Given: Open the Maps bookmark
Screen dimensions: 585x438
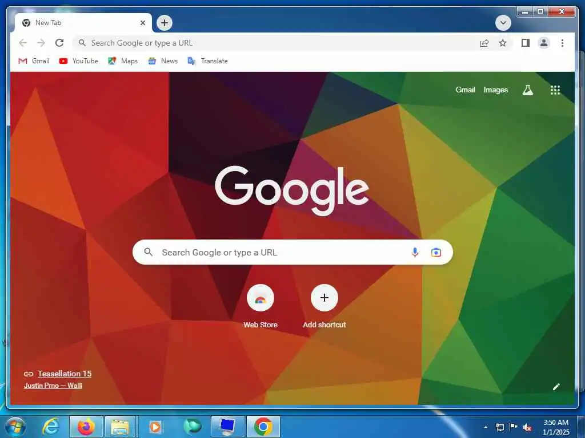Looking at the screenshot, I should pyautogui.click(x=123, y=60).
